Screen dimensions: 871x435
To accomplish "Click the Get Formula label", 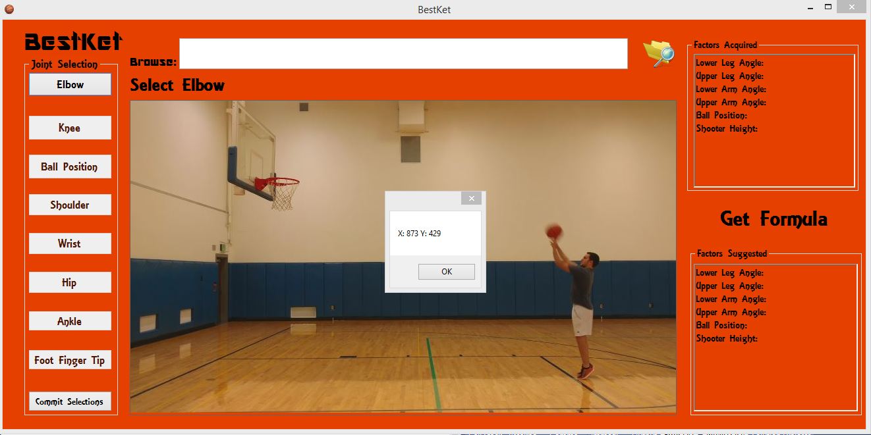I will 773,219.
